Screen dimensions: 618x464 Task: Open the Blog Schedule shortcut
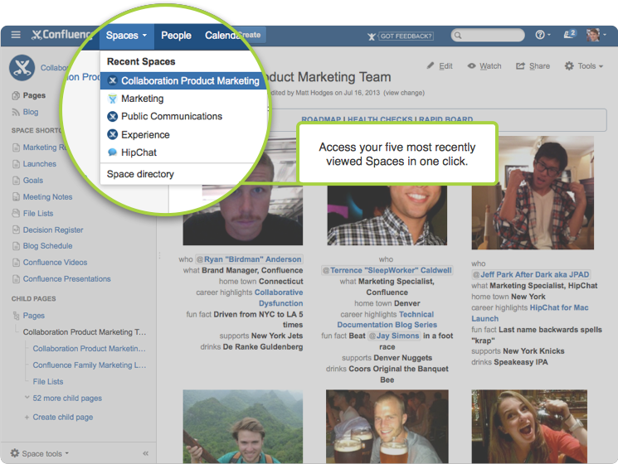pos(47,245)
